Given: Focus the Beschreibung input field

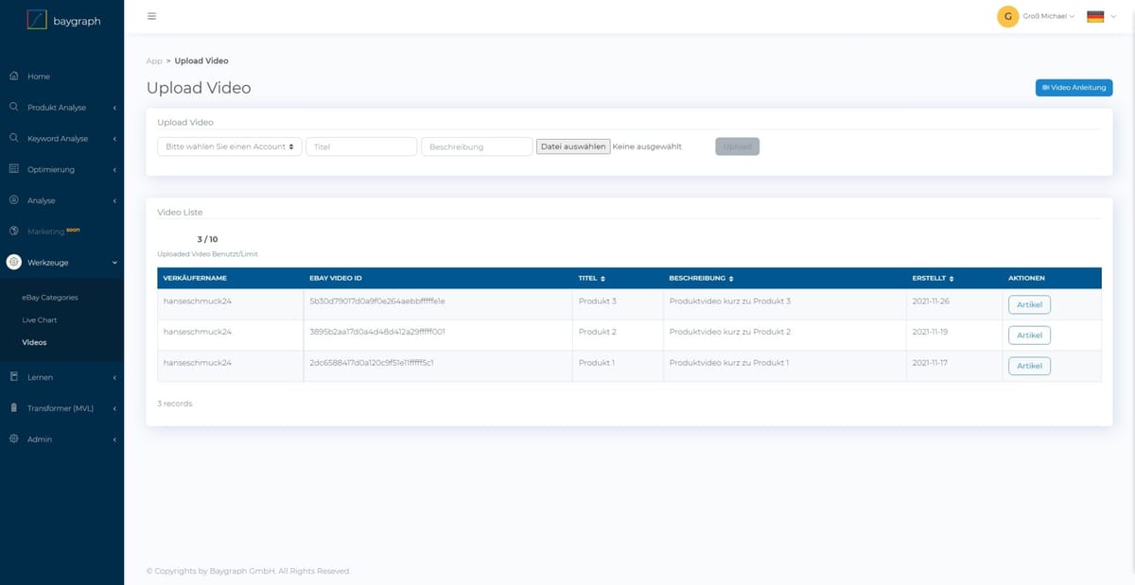Looking at the screenshot, I should point(477,146).
